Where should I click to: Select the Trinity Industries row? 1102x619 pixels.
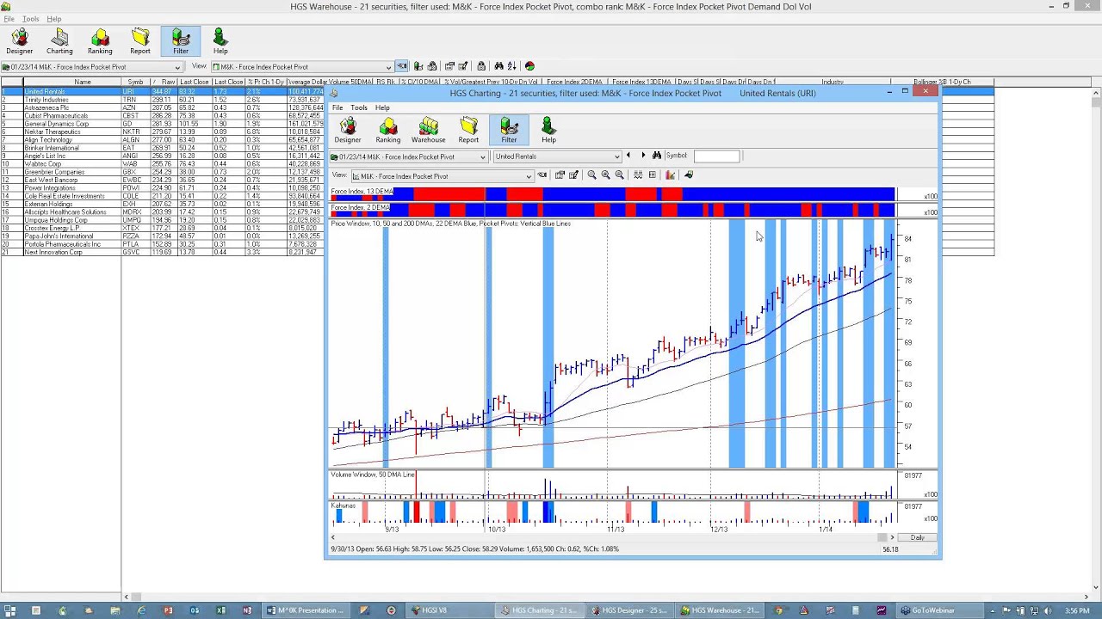[x=162, y=100]
